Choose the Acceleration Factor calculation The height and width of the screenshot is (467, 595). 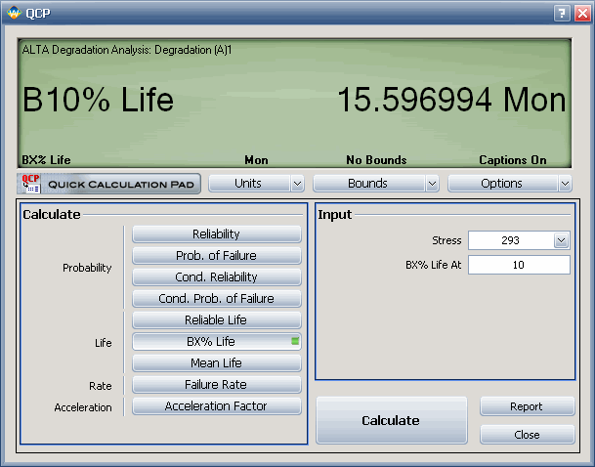click(x=216, y=406)
